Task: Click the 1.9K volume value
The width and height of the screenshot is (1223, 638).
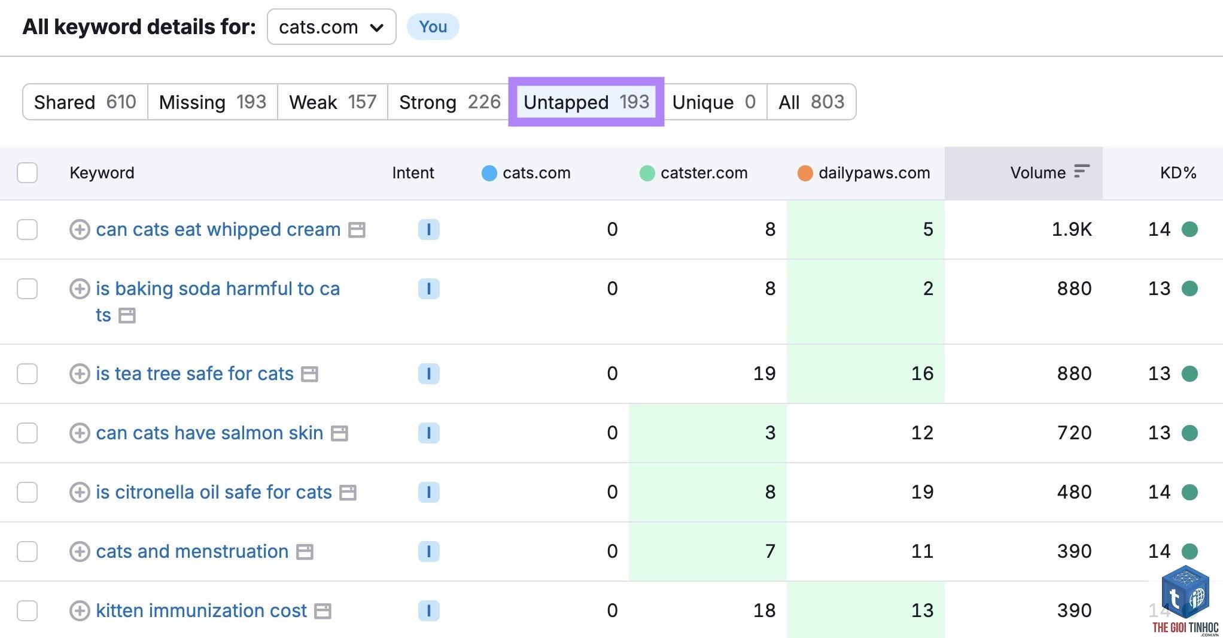Action: pos(1072,229)
